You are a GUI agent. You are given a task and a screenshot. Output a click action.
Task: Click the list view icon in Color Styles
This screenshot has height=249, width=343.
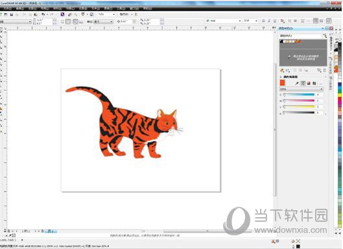325,70
